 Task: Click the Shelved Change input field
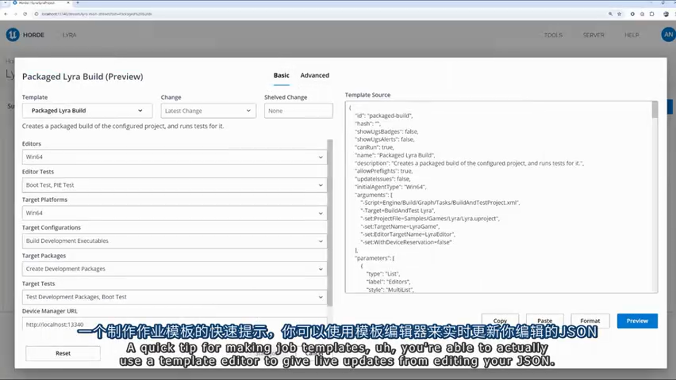coord(298,111)
